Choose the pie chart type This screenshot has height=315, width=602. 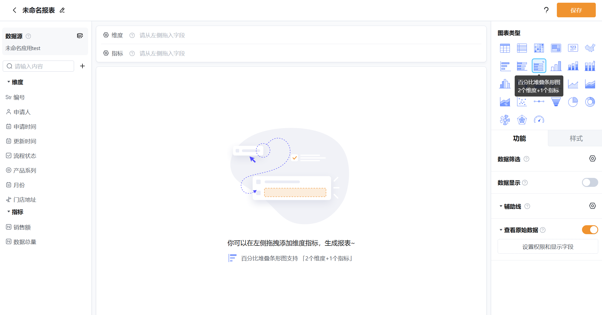tap(573, 102)
